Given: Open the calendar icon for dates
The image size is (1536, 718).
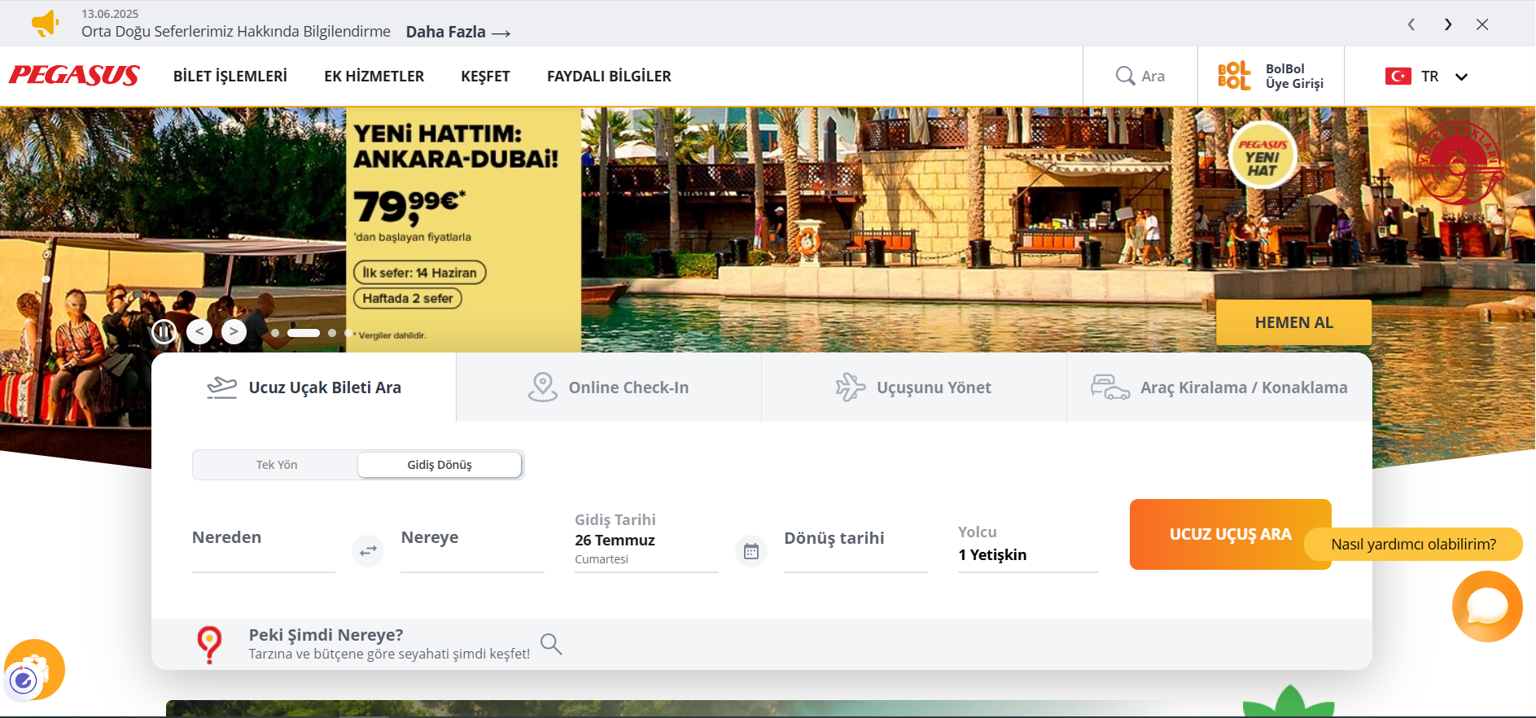Looking at the screenshot, I should pyautogui.click(x=750, y=551).
